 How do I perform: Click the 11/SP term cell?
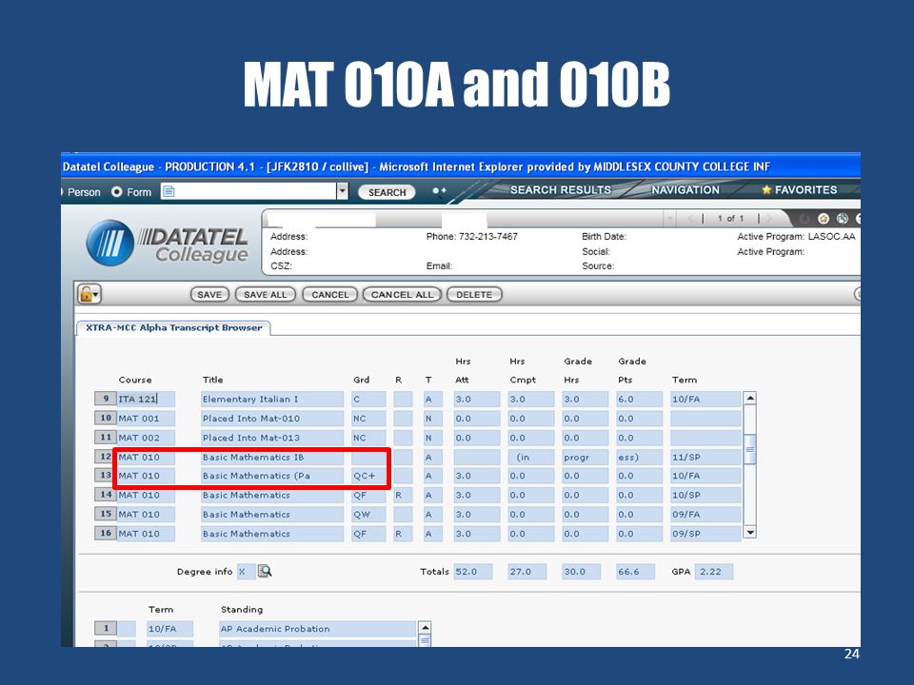(x=705, y=458)
